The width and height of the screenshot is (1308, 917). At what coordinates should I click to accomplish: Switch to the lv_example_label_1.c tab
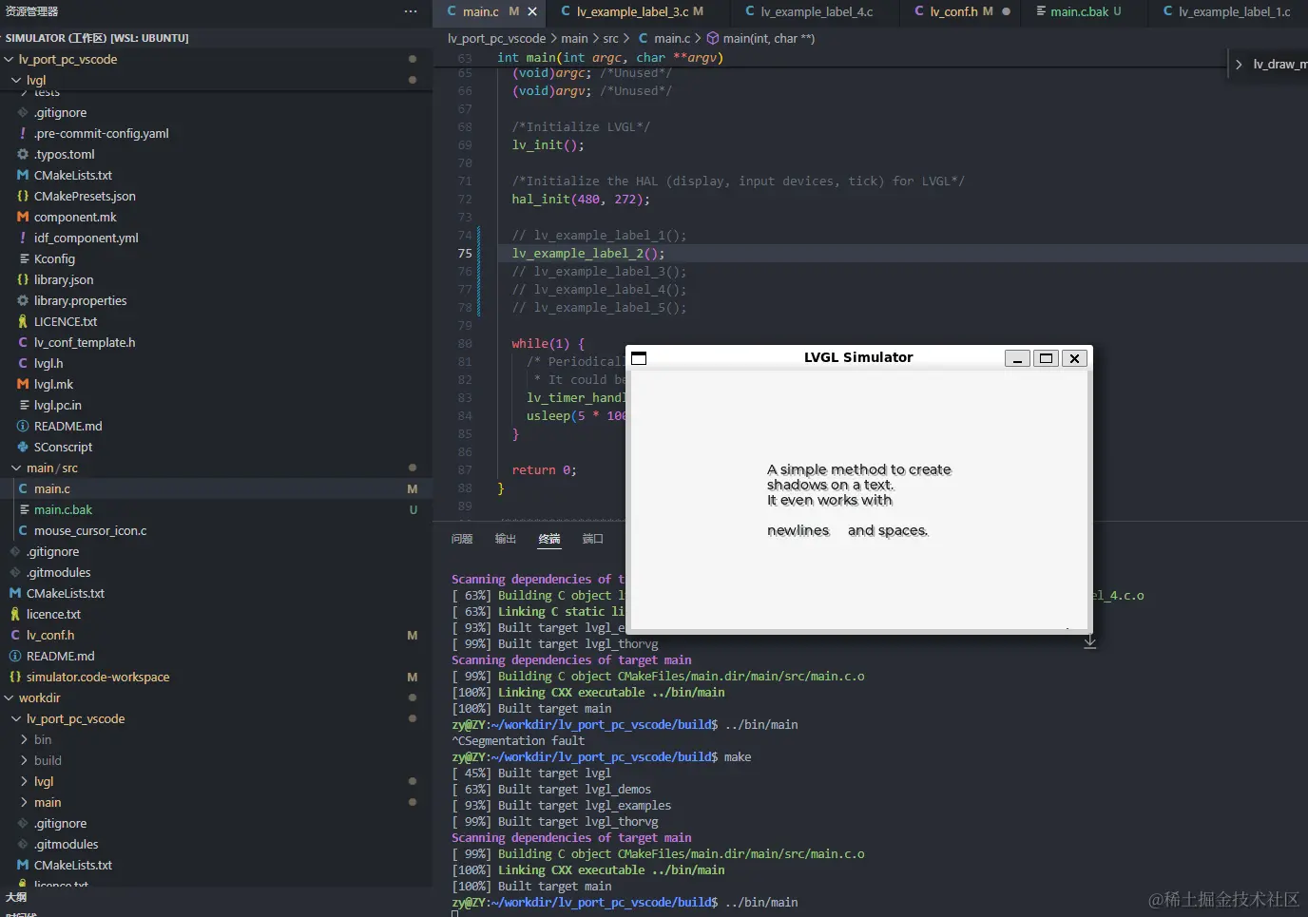click(1233, 11)
